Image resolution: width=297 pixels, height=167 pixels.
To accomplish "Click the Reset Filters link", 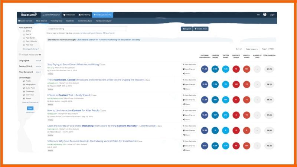I will [x=30, y=112].
